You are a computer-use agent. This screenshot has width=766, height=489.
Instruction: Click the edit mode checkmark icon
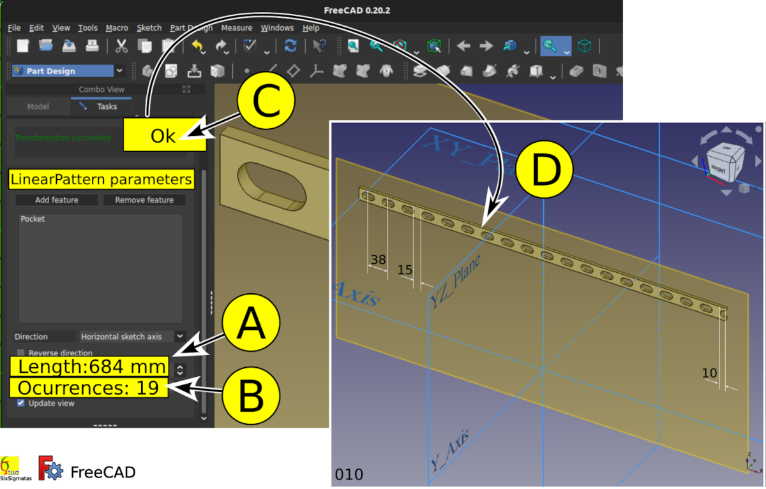coord(250,46)
